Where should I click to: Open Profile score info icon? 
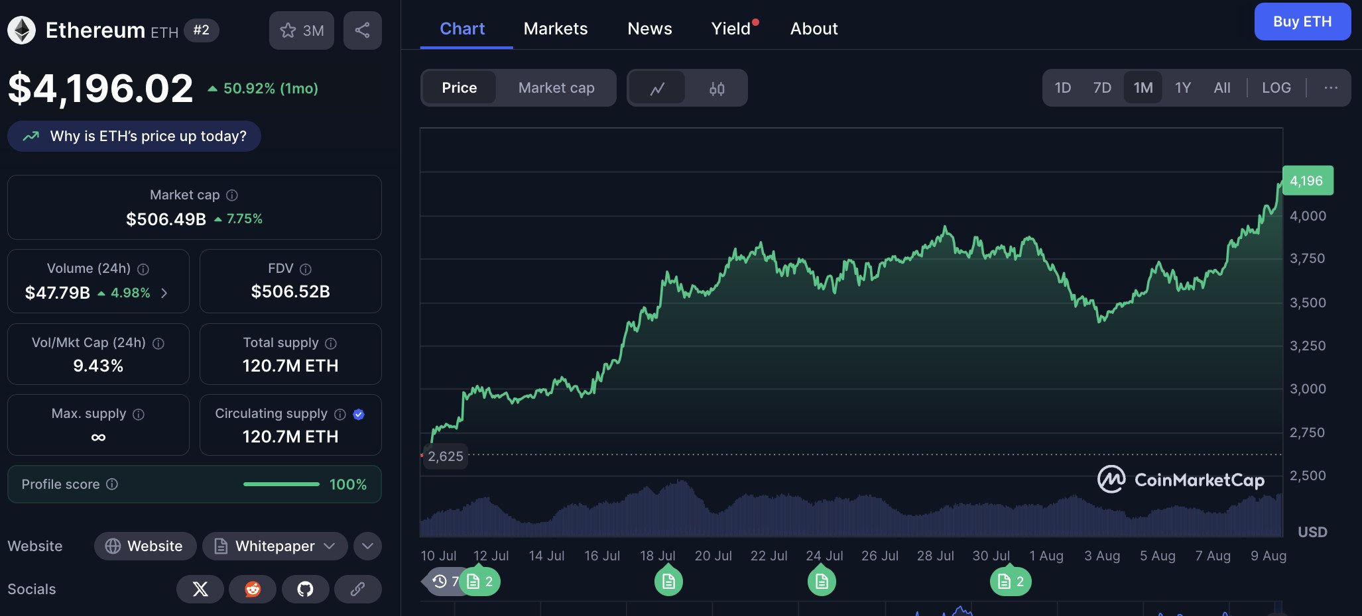click(112, 484)
